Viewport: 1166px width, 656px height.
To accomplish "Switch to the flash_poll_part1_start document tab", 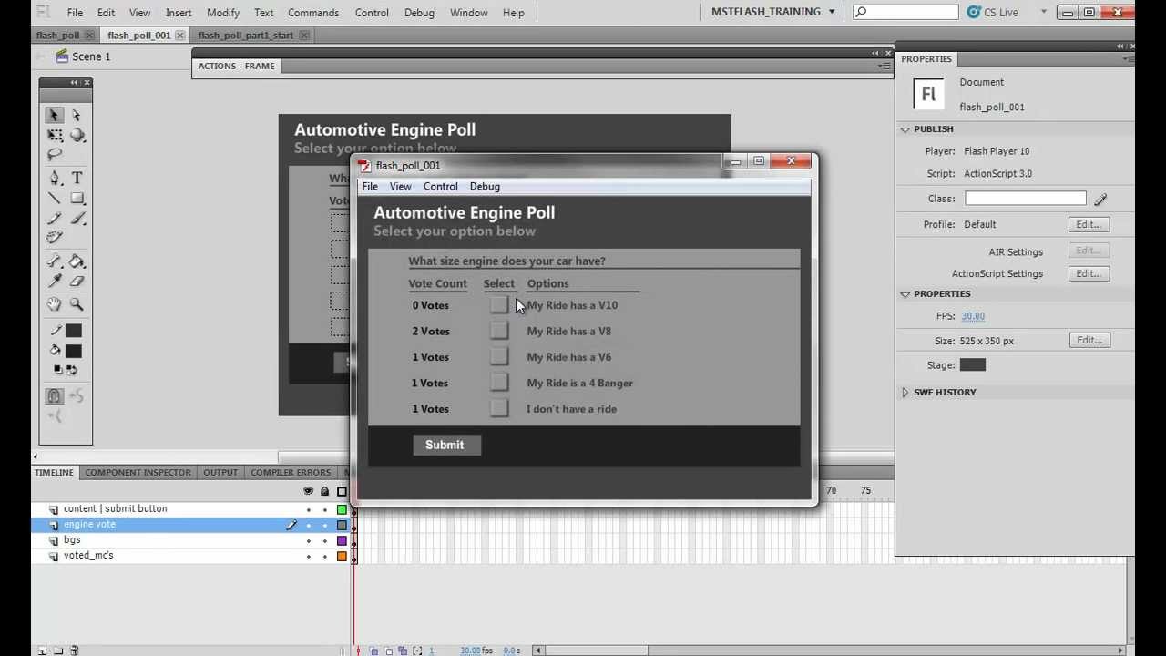I will (x=246, y=35).
